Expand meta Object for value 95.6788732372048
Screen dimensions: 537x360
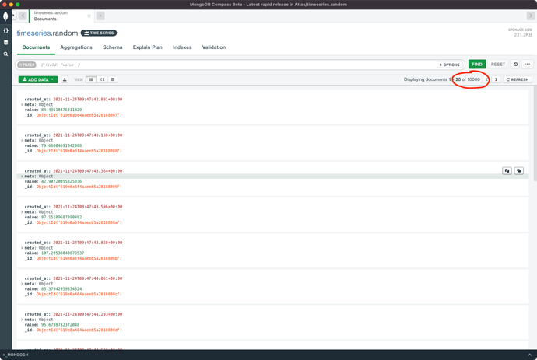click(22, 320)
